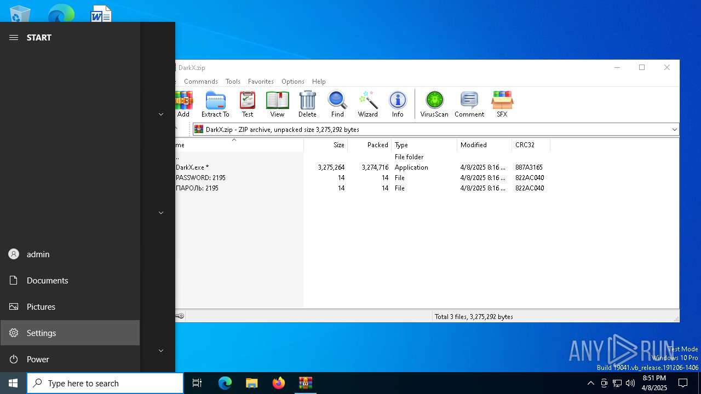Open the Favorites menu
The height and width of the screenshot is (394, 701).
(x=261, y=82)
